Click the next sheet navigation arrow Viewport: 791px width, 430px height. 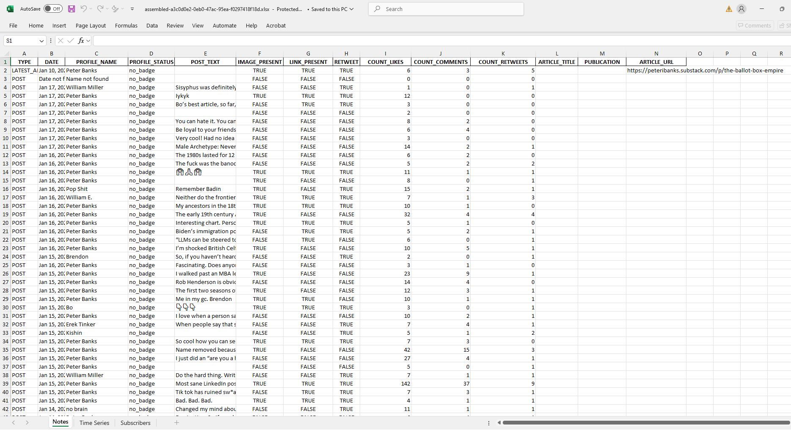click(x=27, y=423)
